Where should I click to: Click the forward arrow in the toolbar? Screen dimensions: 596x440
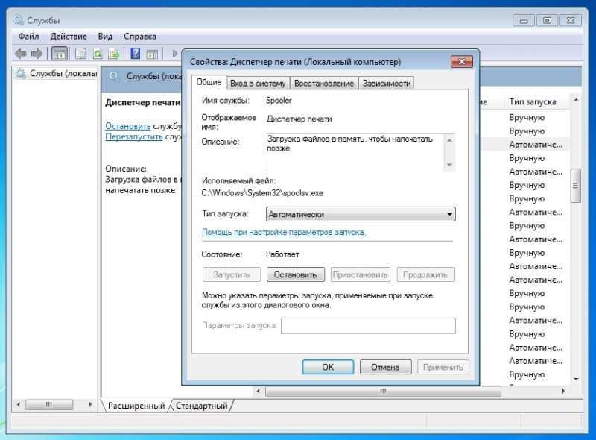(x=37, y=54)
